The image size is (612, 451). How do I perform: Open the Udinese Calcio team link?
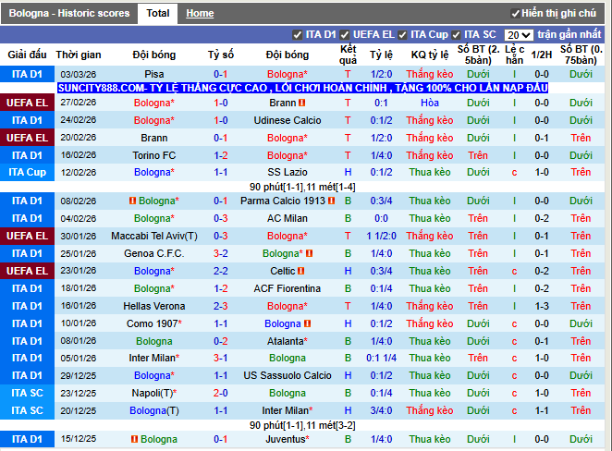point(288,120)
